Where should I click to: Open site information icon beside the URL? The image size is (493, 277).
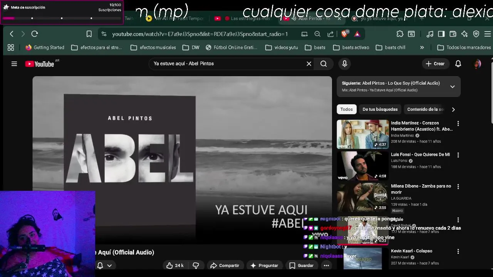click(x=104, y=34)
